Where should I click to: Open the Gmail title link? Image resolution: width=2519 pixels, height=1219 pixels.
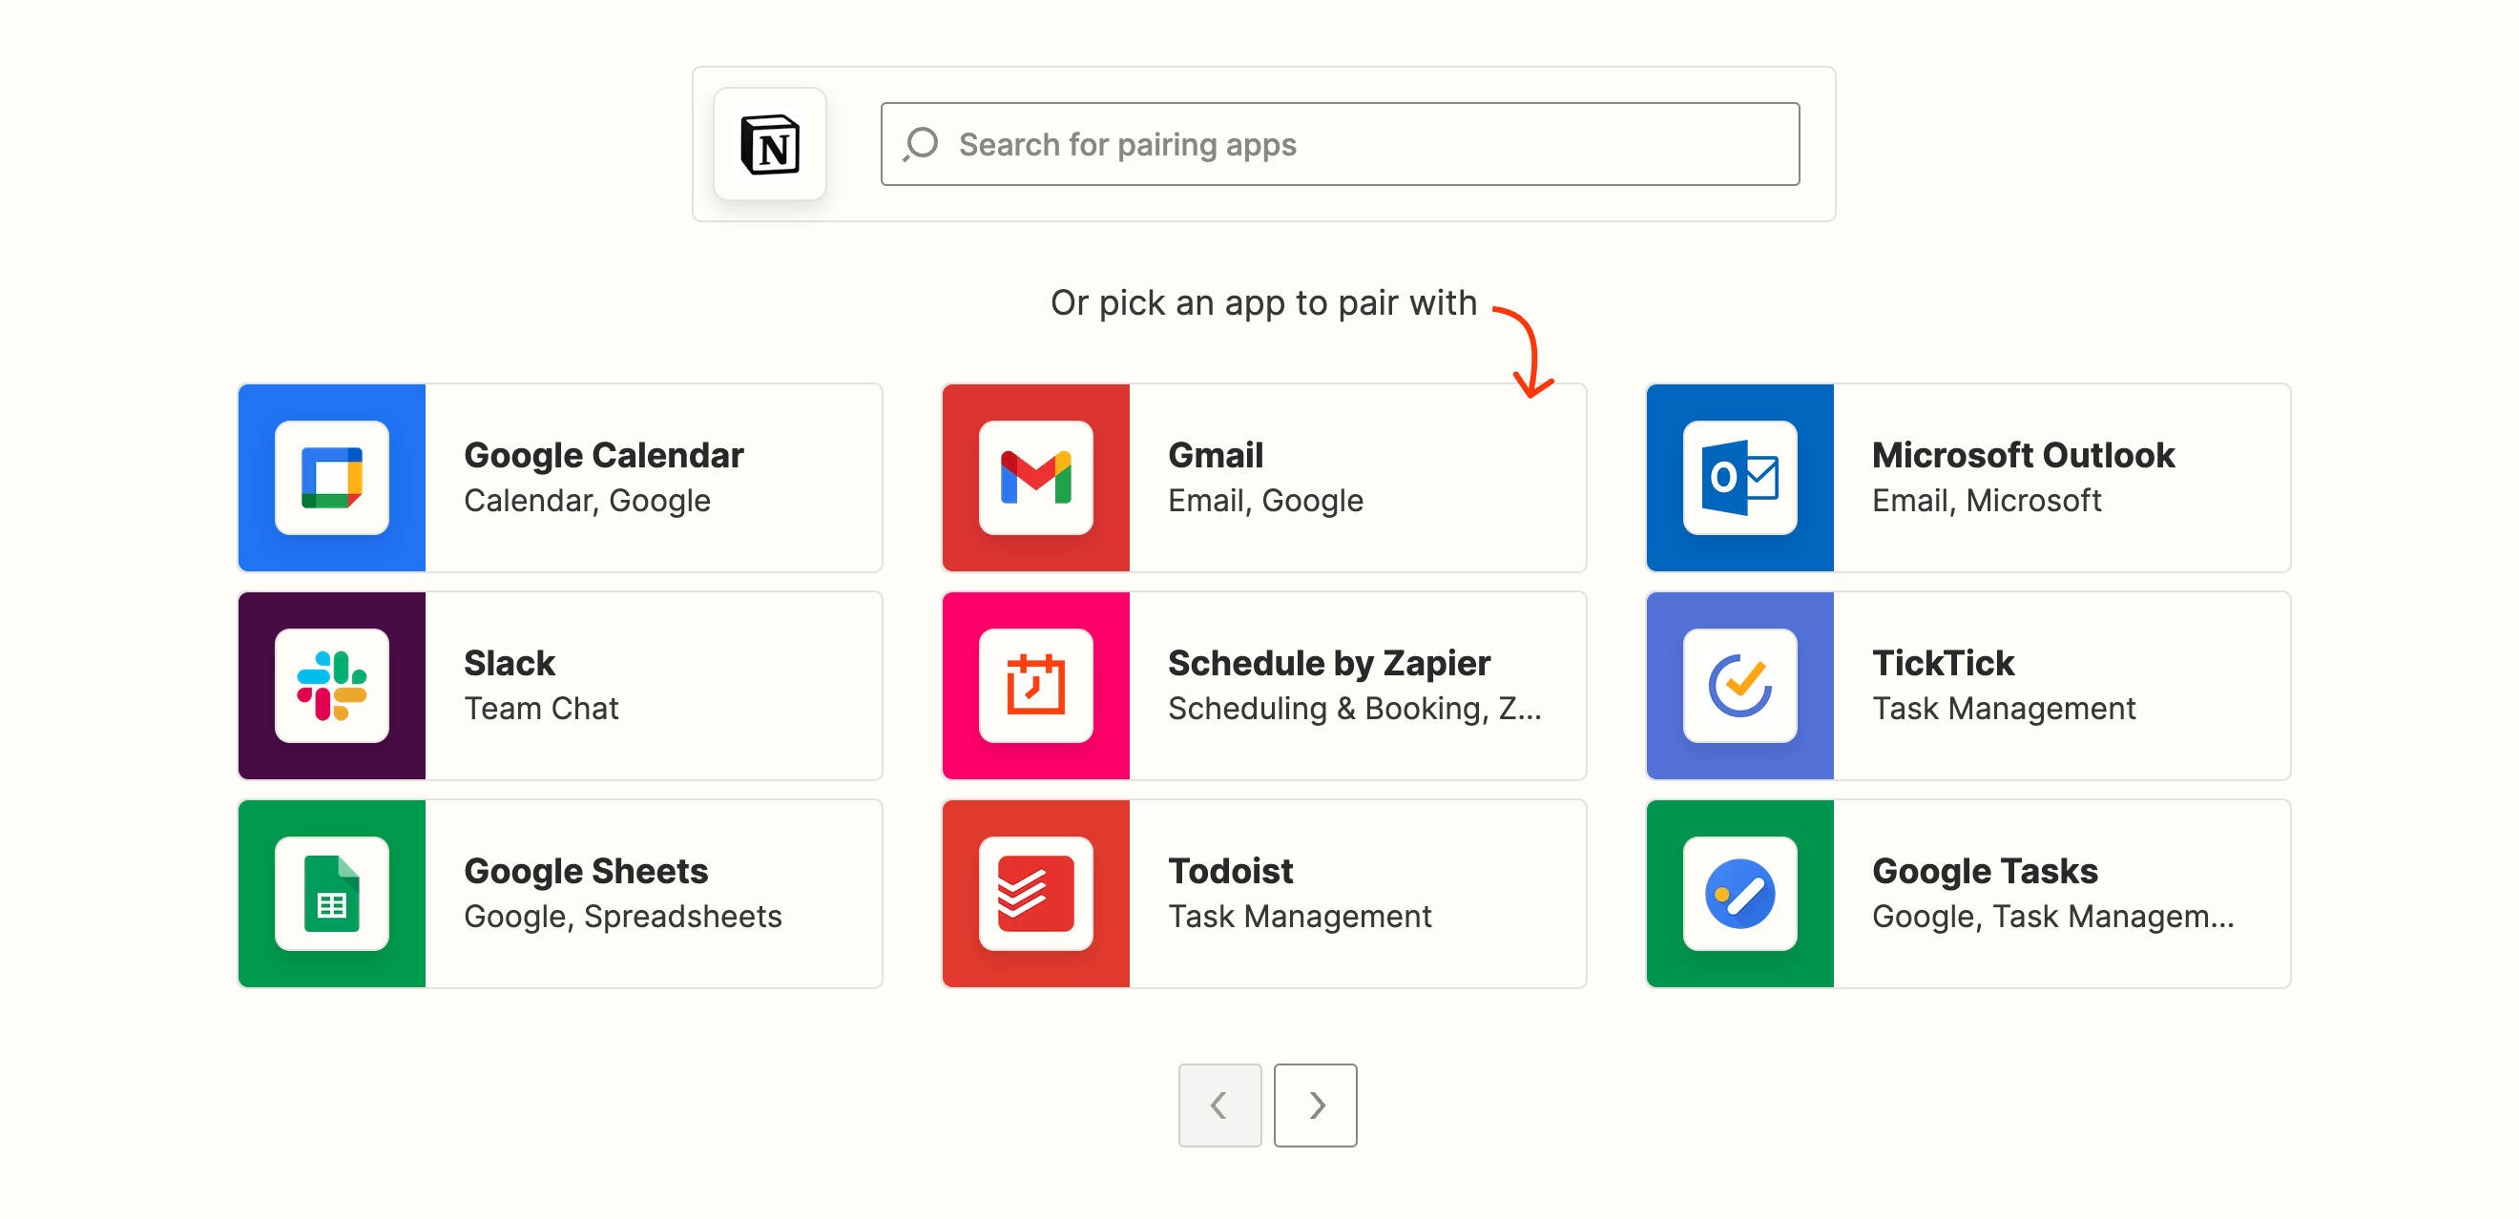1216,456
